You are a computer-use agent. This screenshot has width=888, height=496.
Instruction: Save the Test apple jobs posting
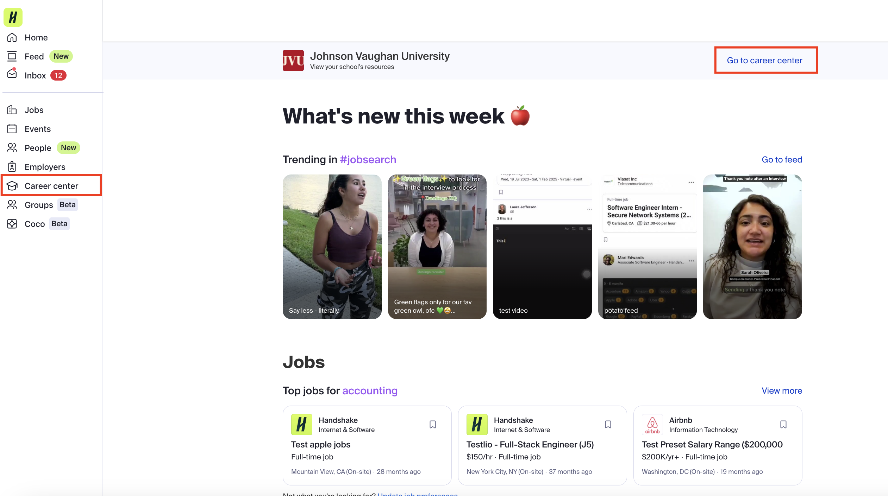pyautogui.click(x=432, y=424)
